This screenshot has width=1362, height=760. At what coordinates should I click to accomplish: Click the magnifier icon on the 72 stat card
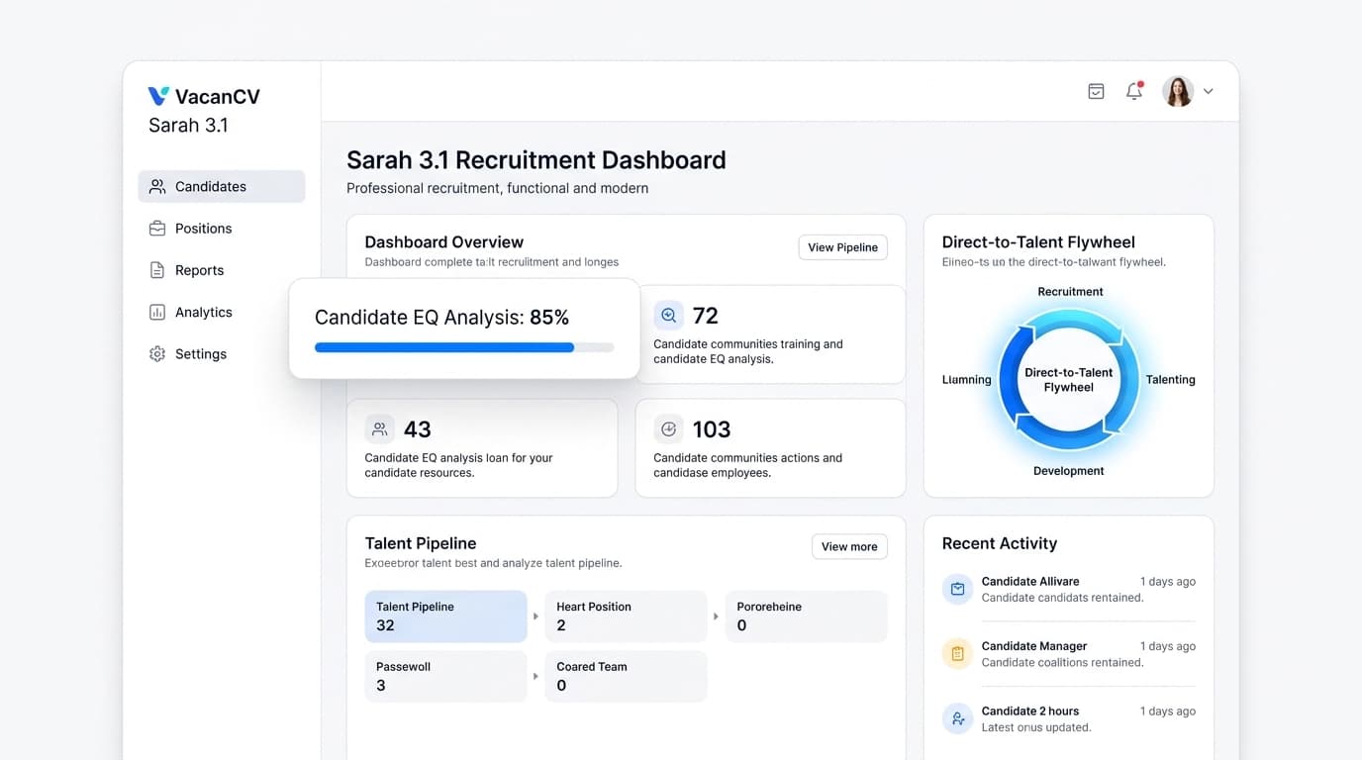tap(670, 315)
